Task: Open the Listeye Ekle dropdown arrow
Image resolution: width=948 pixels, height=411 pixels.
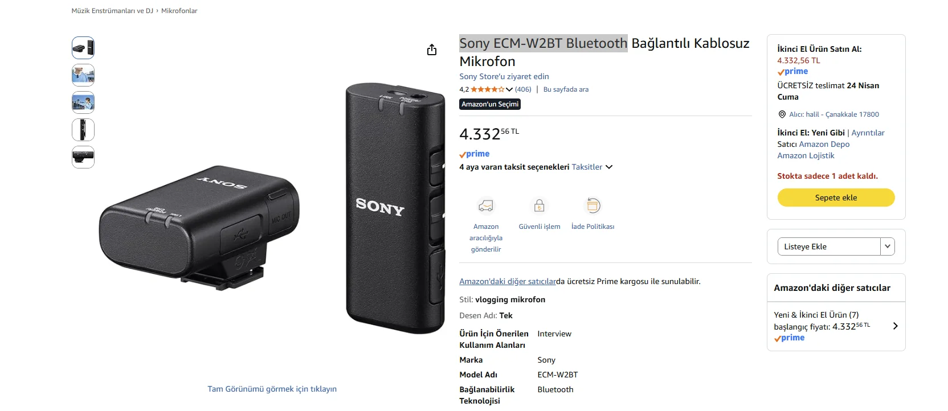Action: (x=887, y=246)
